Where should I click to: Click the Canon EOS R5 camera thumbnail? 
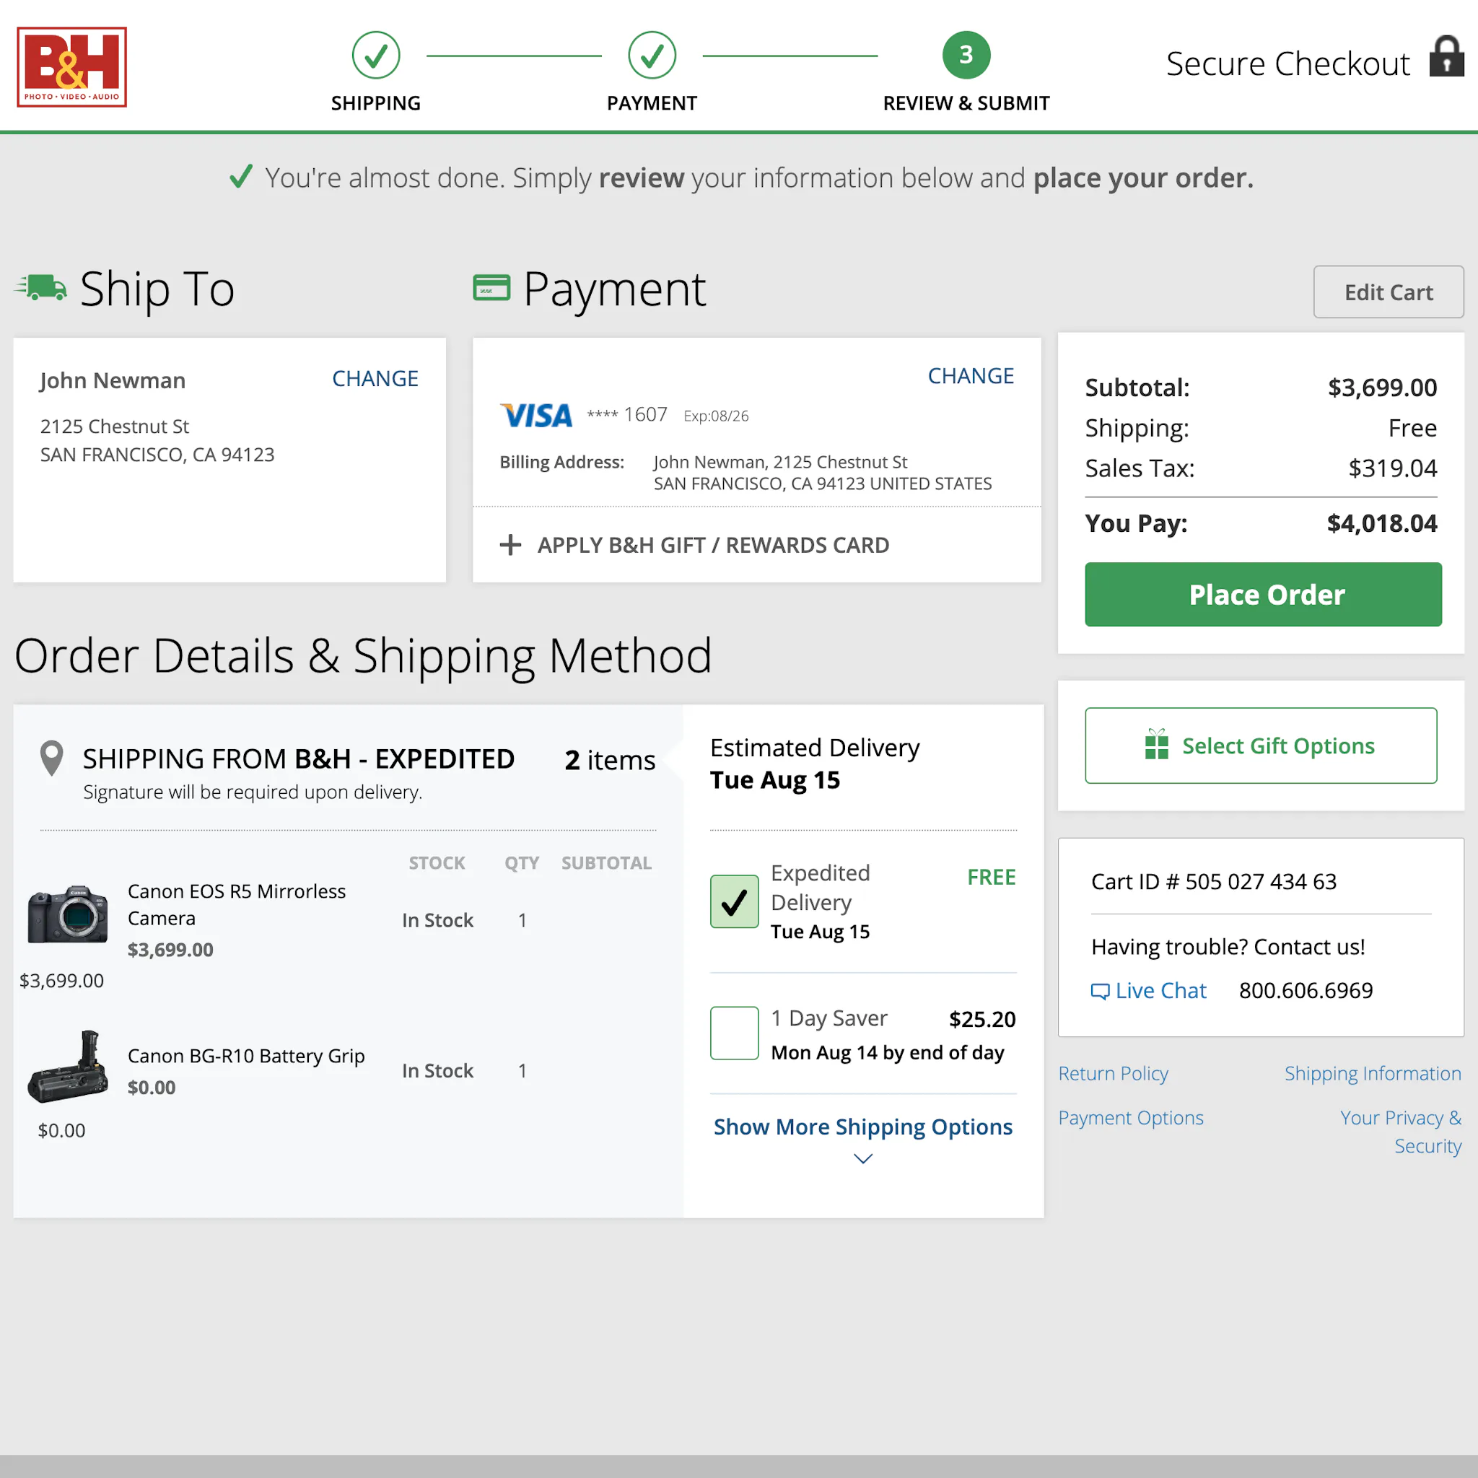pyautogui.click(x=67, y=915)
